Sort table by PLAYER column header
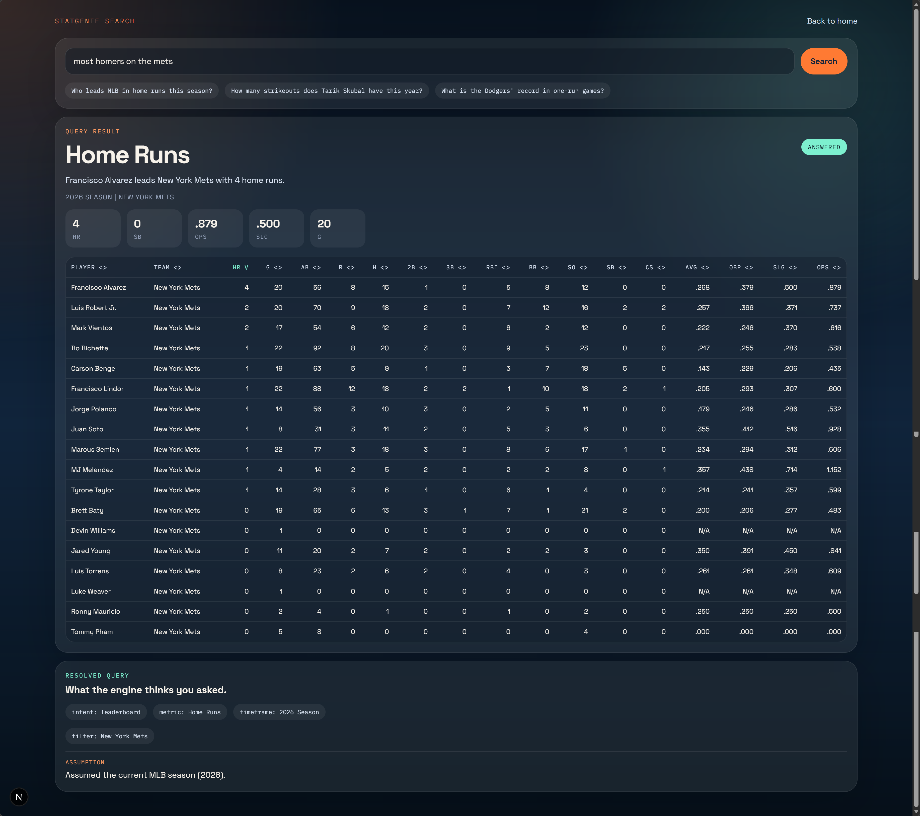Image resolution: width=920 pixels, height=816 pixels. click(89, 267)
